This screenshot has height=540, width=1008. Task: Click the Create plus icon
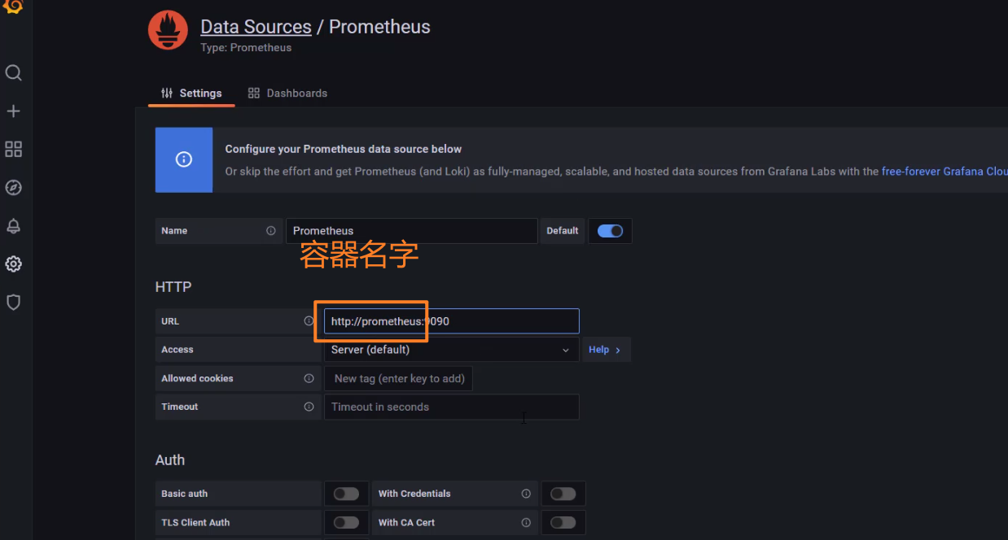click(13, 111)
